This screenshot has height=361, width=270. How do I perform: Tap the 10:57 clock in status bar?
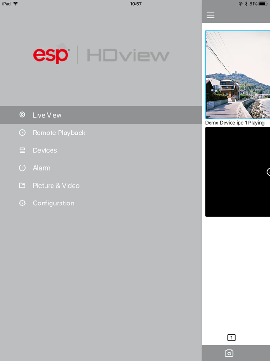pos(135,4)
